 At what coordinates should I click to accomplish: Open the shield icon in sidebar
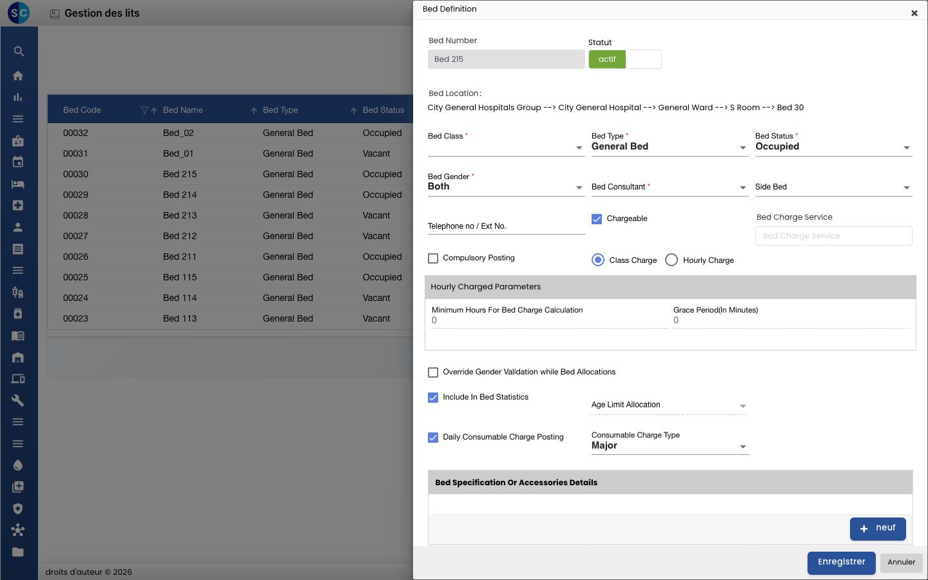pos(18,508)
